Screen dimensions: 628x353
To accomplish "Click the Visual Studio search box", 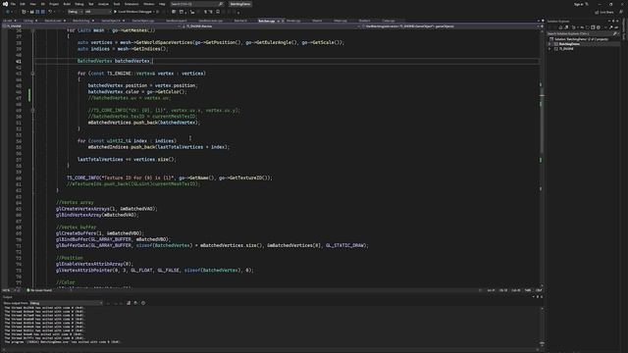I will click(196, 4).
